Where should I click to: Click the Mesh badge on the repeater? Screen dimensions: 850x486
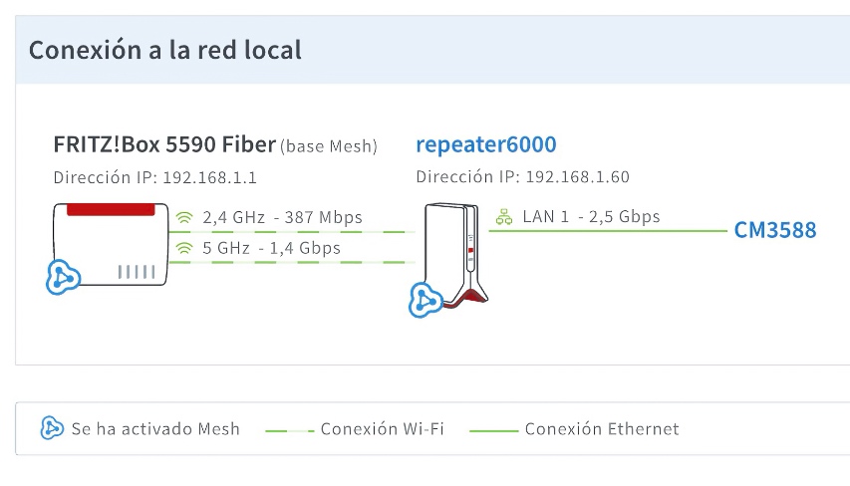click(426, 300)
